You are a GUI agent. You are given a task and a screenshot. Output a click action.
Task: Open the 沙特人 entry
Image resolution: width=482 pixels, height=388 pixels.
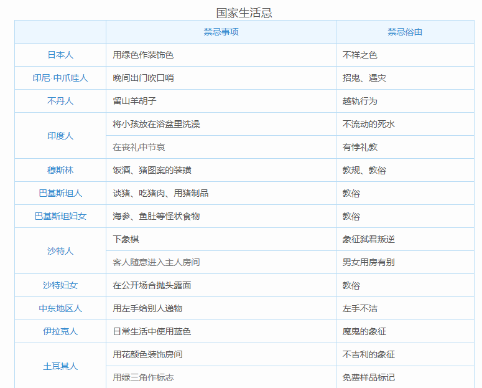60,251
